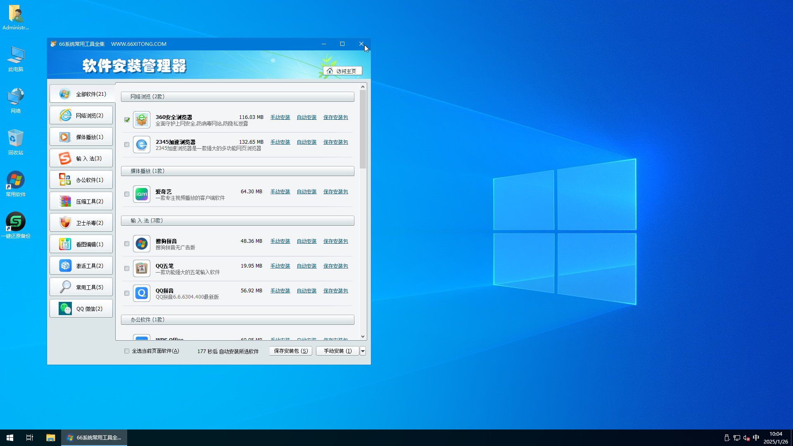Image resolution: width=793 pixels, height=446 pixels.
Task: Check the 爱奇艺 checkbox
Action: pos(127,194)
